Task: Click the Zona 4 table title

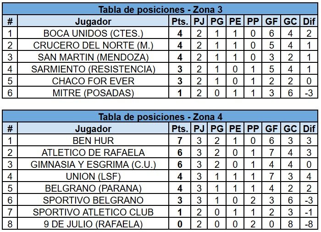Action: point(160,117)
